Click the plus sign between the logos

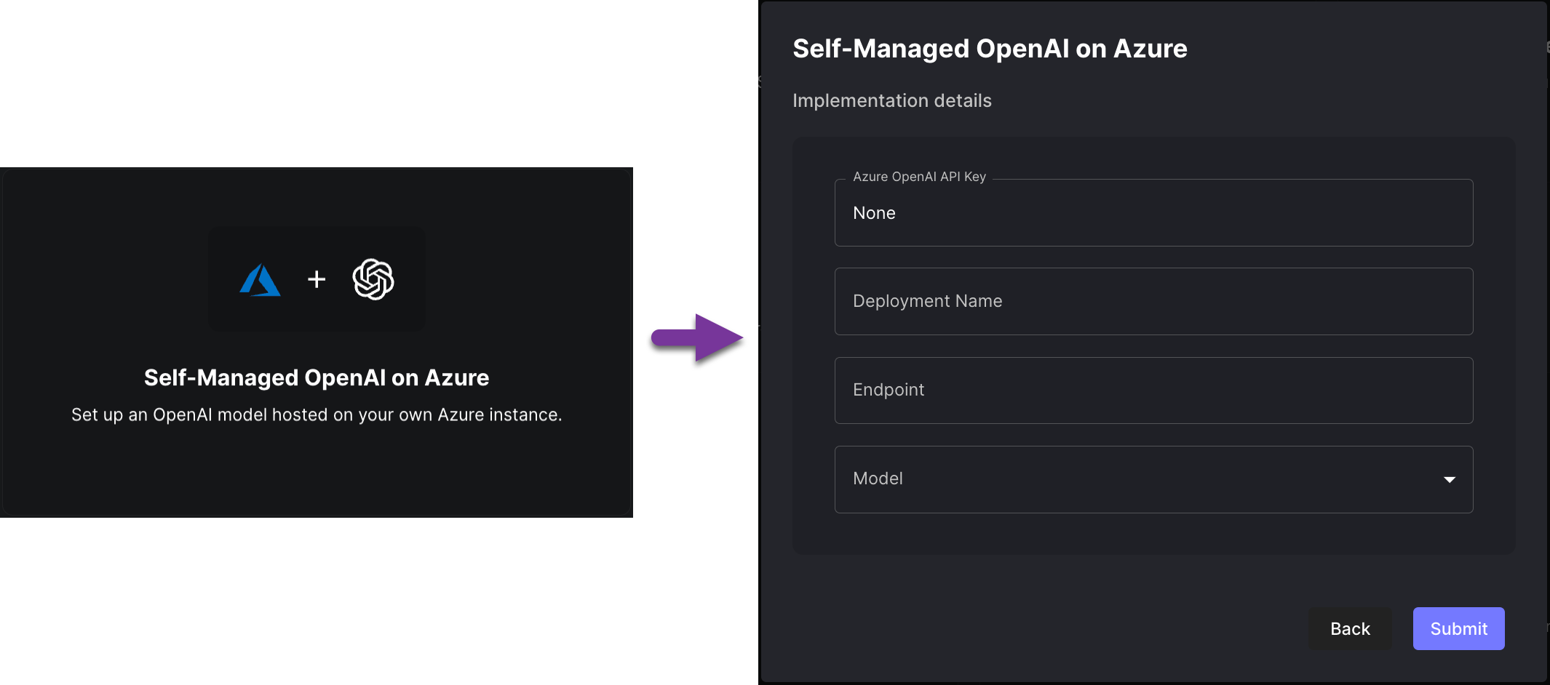point(317,279)
